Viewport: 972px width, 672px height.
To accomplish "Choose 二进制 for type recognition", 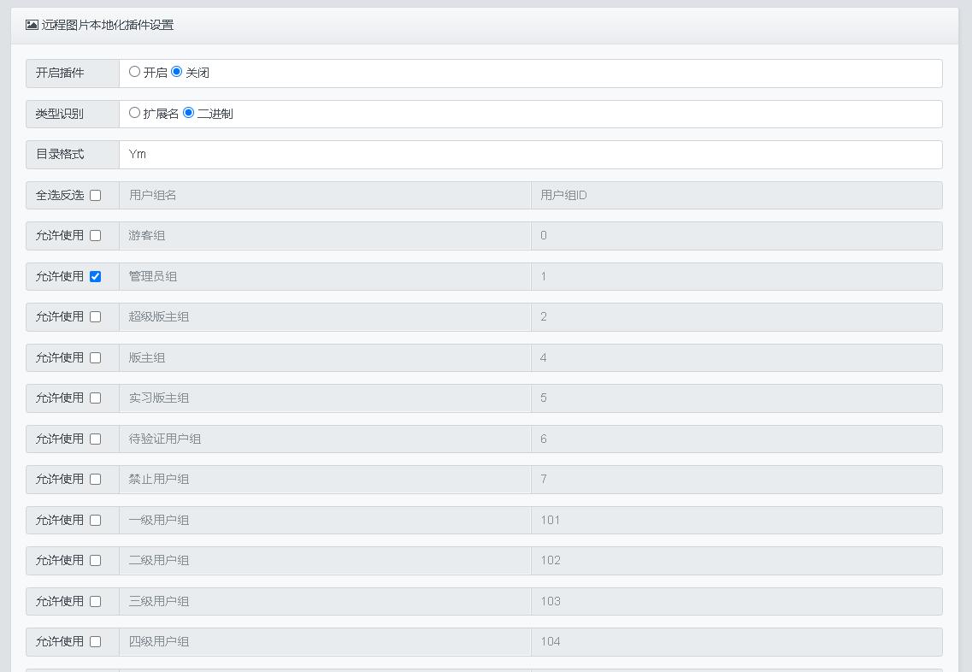I will (189, 113).
